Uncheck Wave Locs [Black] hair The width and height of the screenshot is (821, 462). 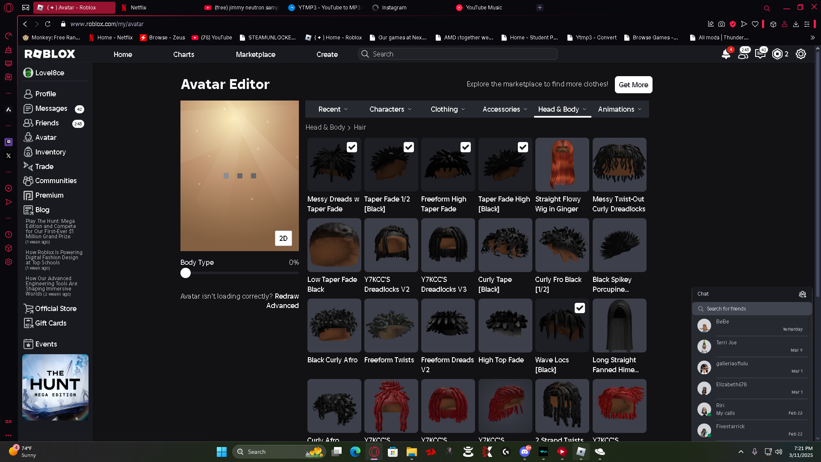point(579,308)
